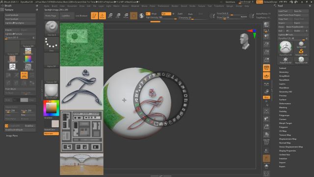Open the Help menu
Viewport: 314px width, 177px height.
click(x=246, y=6)
